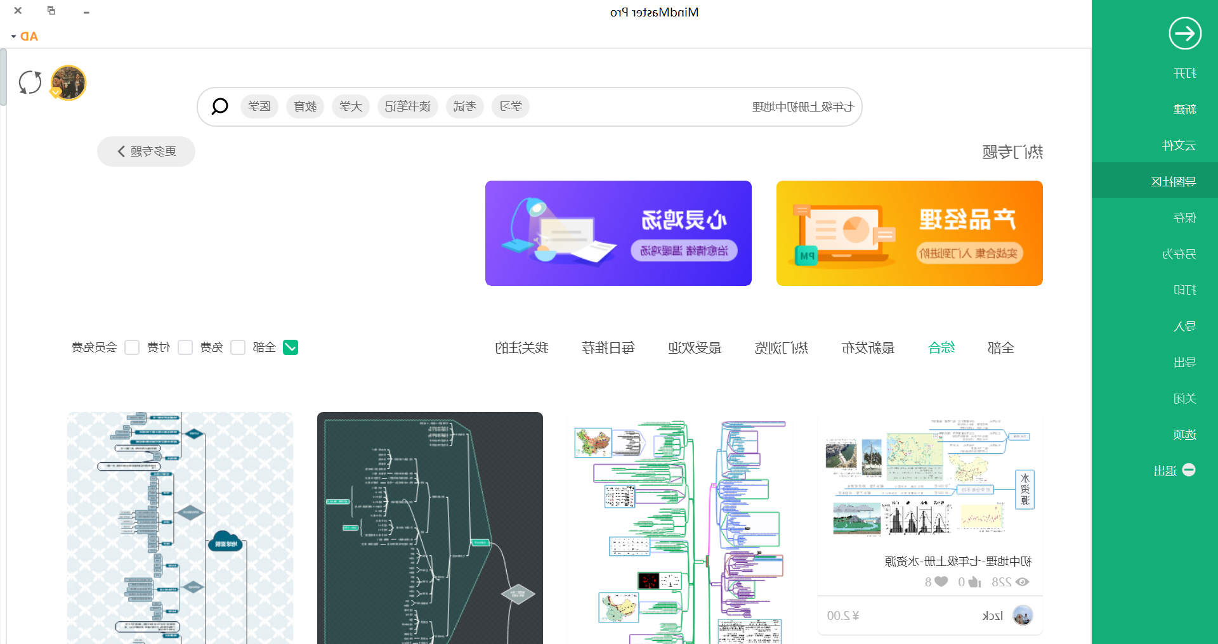Click the heart favorite icon on 水资源 card
Screen dimensions: 1218x644
point(941,582)
